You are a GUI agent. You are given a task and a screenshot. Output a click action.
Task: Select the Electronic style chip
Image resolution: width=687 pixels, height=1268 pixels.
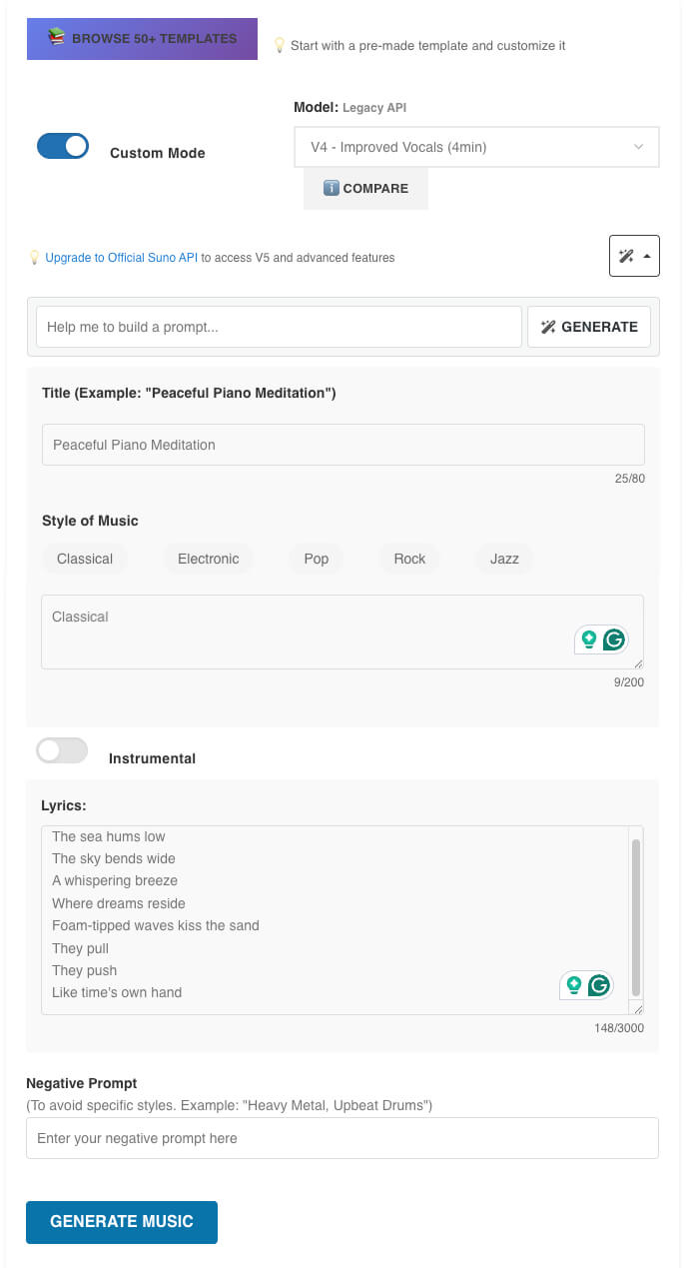pyautogui.click(x=208, y=559)
